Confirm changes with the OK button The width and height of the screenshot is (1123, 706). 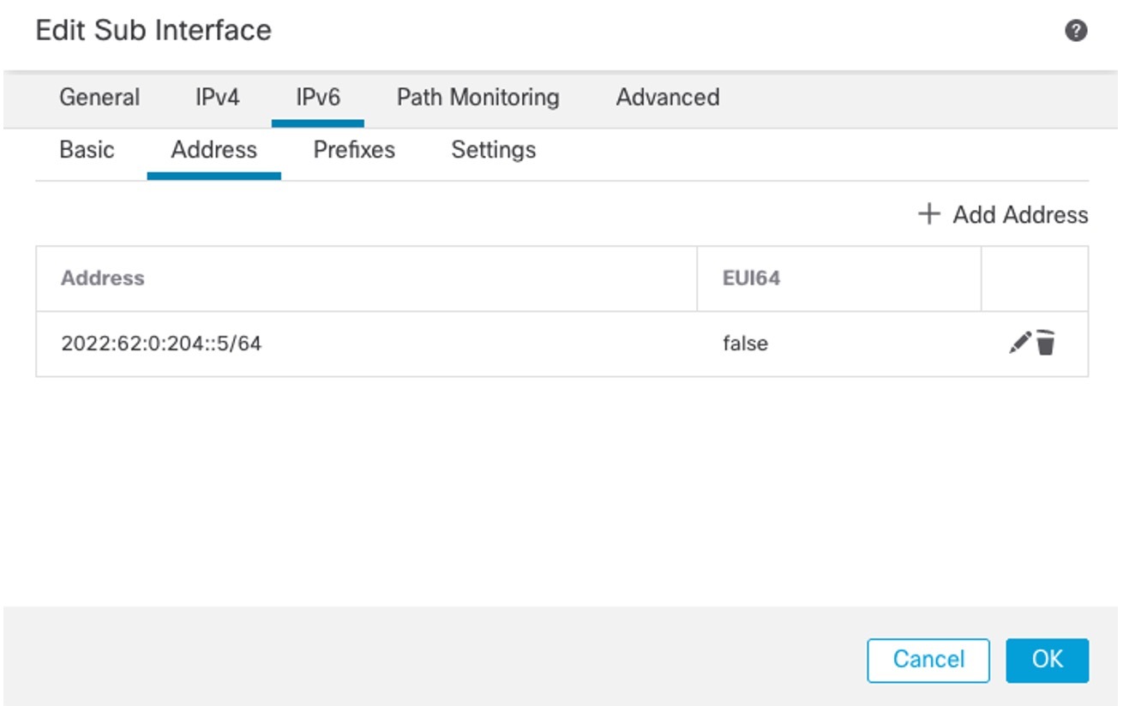[1048, 659]
